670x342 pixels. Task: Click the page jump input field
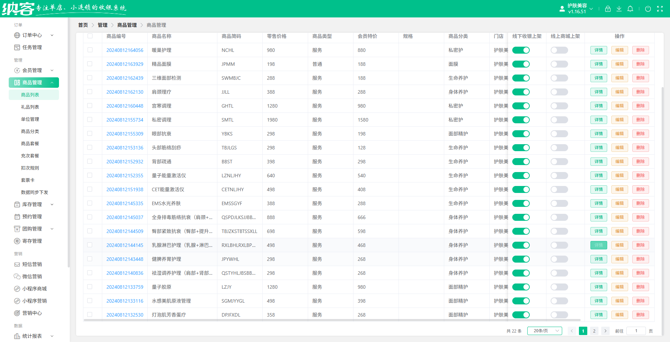[x=636, y=331]
